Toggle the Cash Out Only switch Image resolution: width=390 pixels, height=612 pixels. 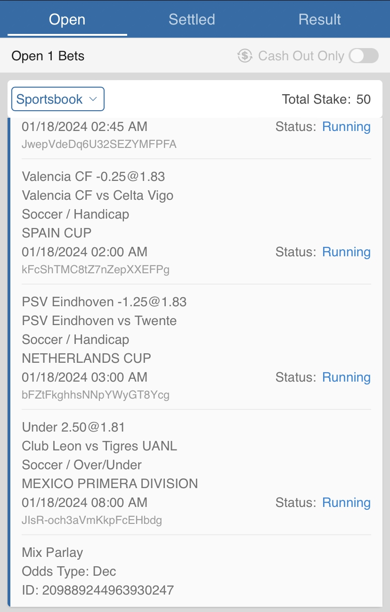click(x=364, y=56)
